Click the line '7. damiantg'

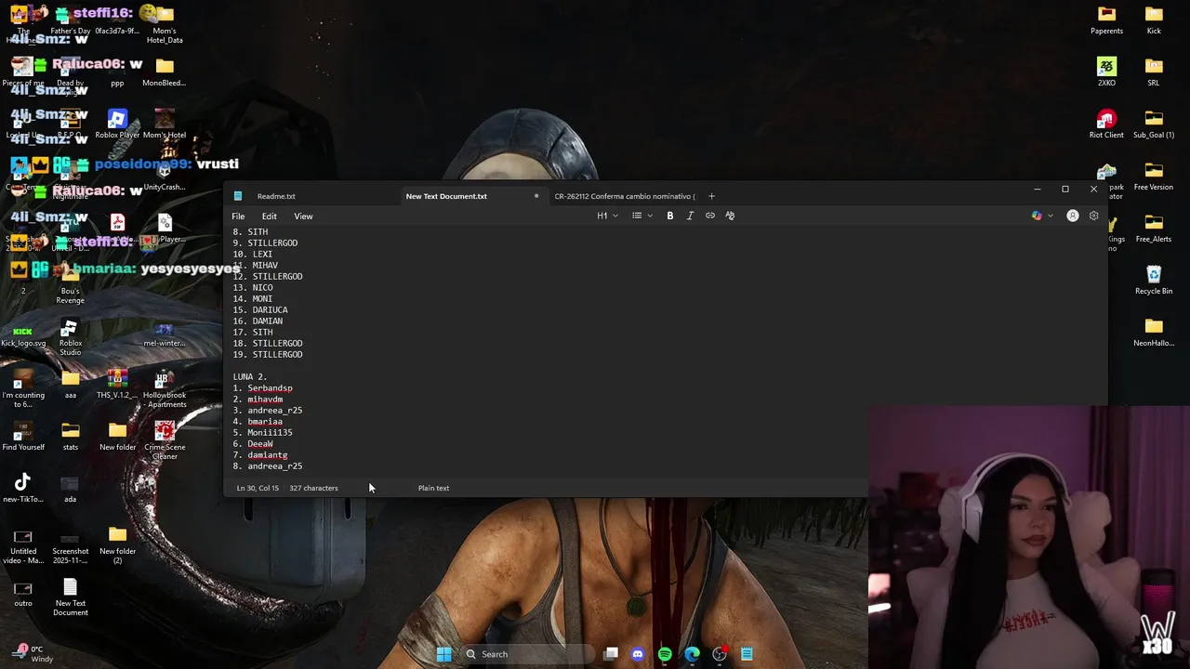(x=260, y=455)
